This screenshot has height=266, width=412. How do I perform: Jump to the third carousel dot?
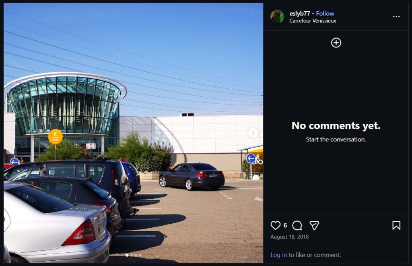click(x=136, y=255)
